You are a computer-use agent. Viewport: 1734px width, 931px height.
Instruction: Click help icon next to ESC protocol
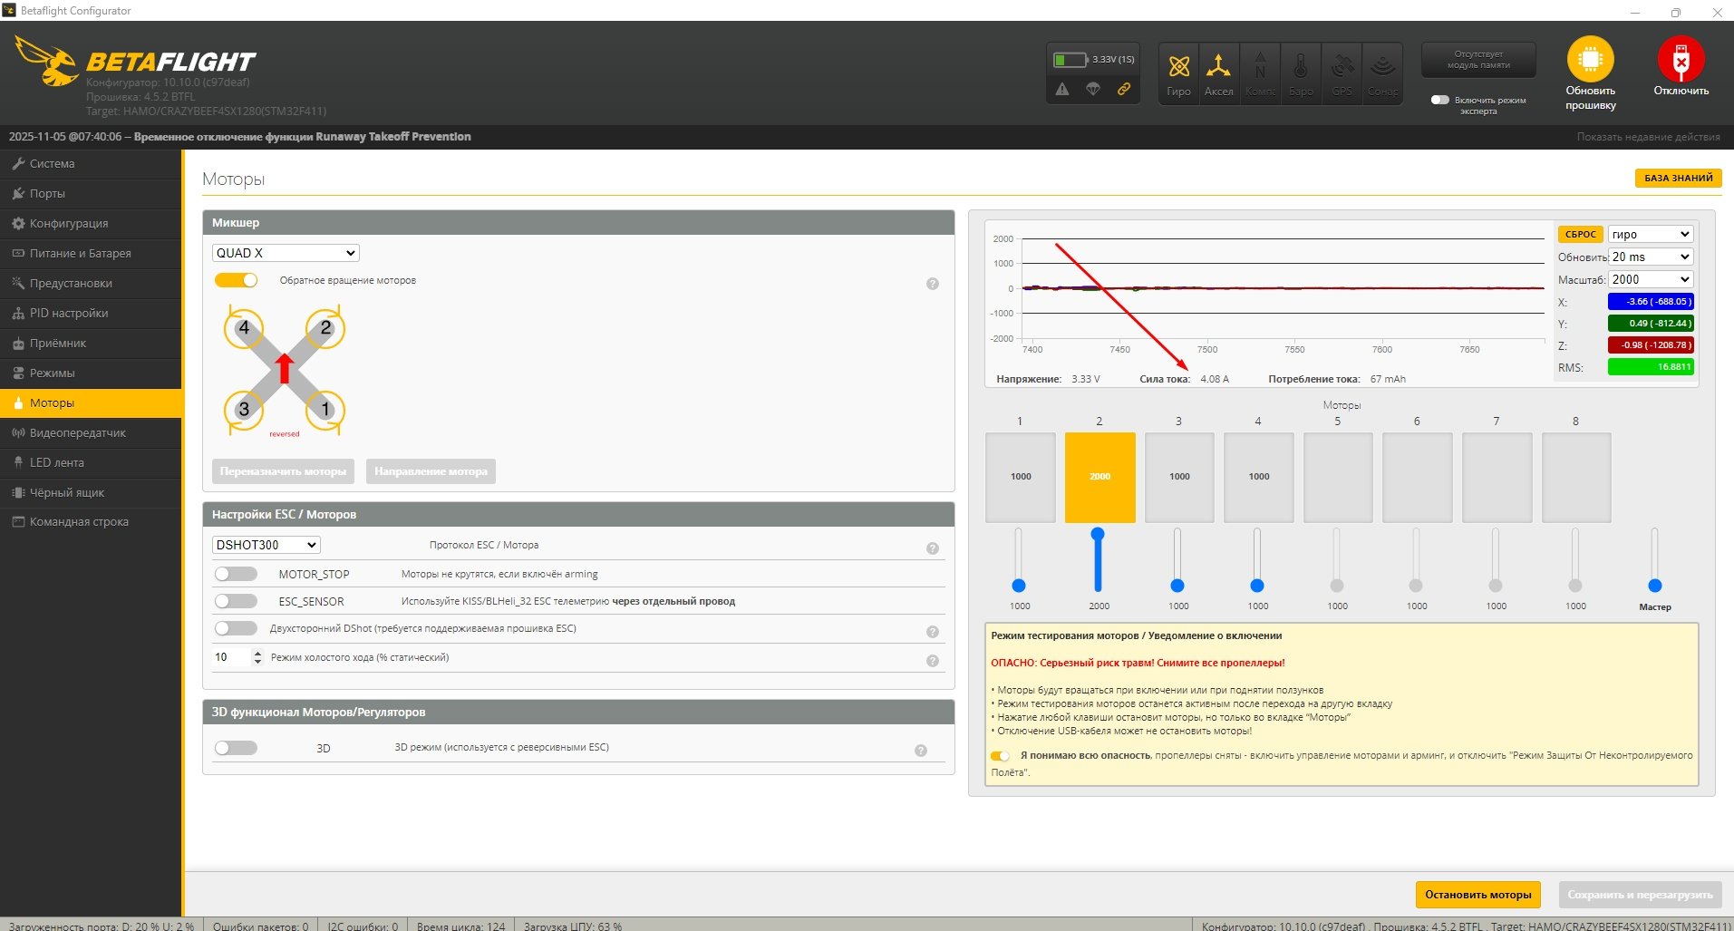coord(932,548)
